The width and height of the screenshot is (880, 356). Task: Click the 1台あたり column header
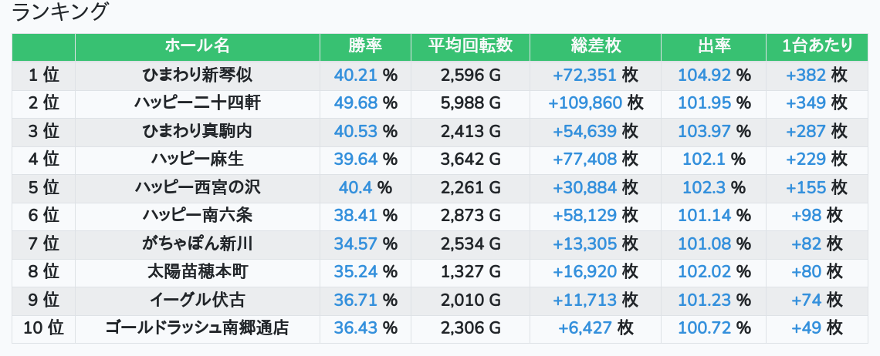click(817, 46)
